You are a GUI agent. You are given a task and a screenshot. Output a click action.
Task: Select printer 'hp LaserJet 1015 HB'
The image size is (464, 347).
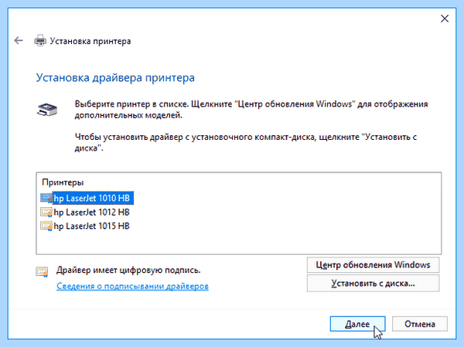[x=92, y=226]
